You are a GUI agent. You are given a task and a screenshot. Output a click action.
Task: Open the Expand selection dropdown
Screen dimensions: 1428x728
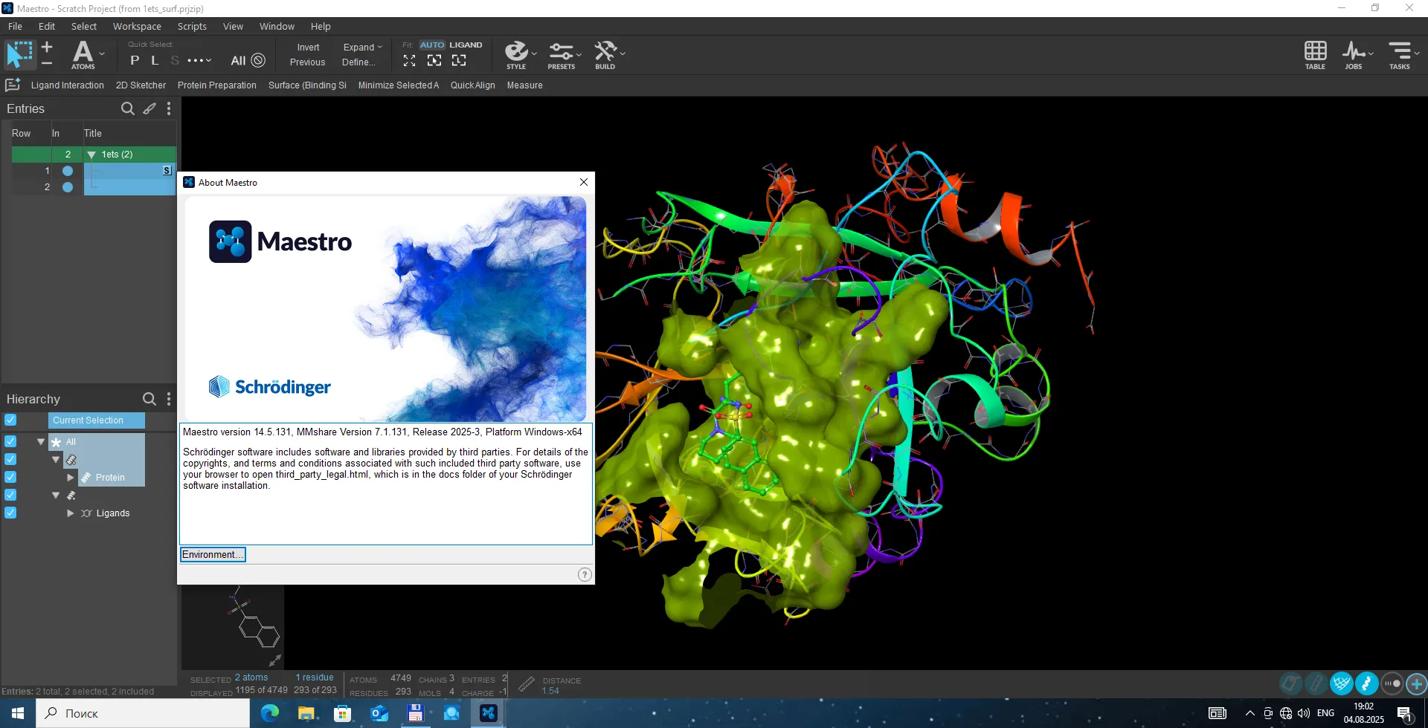pos(362,48)
